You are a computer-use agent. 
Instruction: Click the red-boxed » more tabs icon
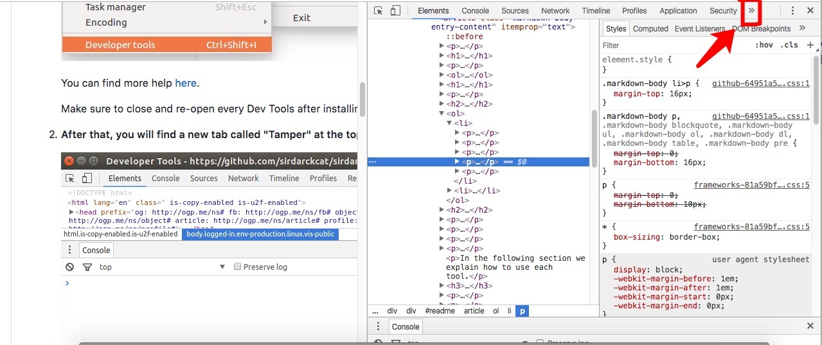point(751,11)
